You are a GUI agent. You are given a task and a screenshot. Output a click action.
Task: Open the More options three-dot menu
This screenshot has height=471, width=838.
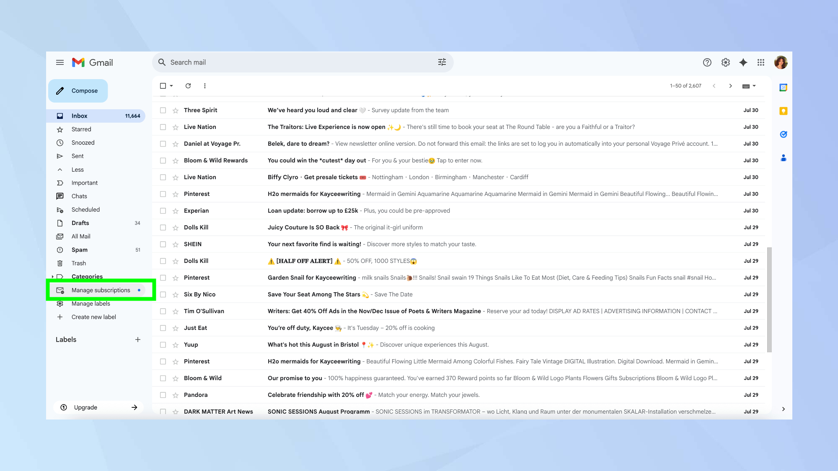click(205, 85)
